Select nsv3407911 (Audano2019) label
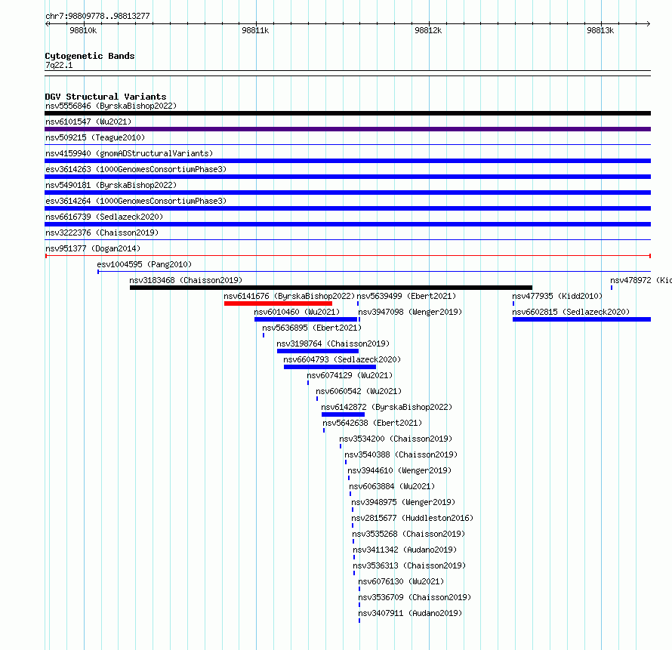 (x=410, y=613)
